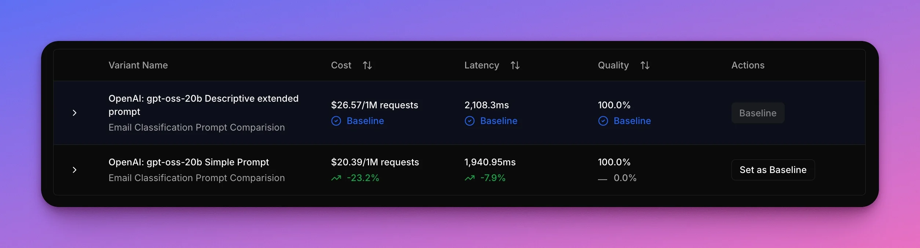Click the trend arrow beside -23.2% cost

pyautogui.click(x=336, y=178)
